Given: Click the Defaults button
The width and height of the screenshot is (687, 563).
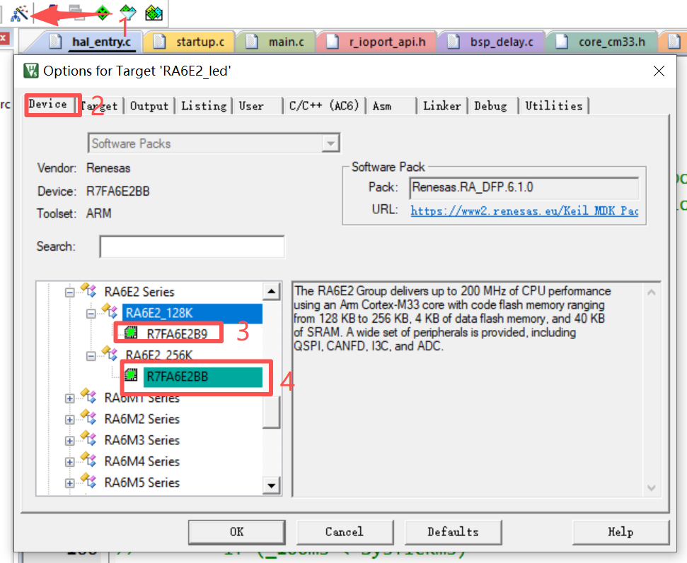Looking at the screenshot, I should coord(453,532).
